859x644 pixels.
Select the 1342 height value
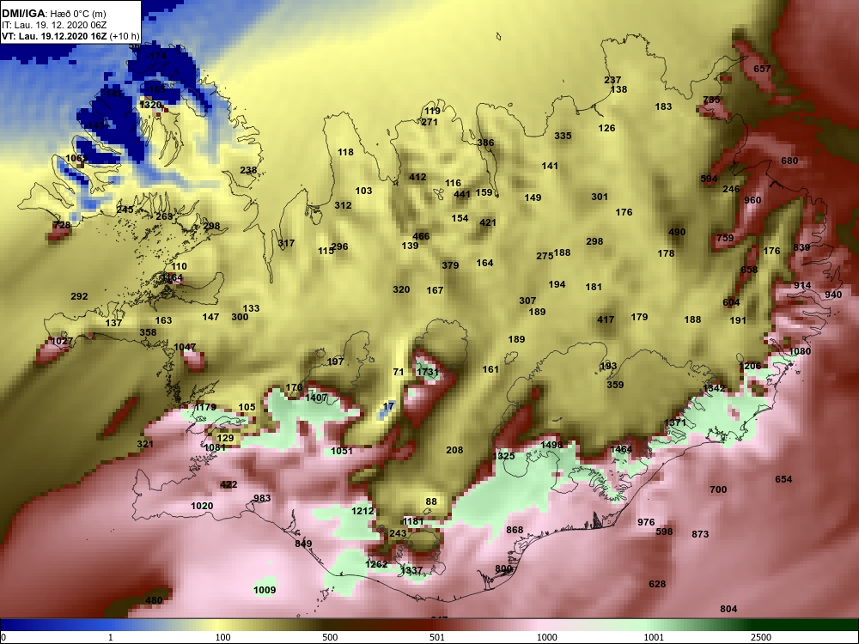(714, 388)
